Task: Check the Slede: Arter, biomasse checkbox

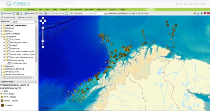Action: tap(9, 57)
